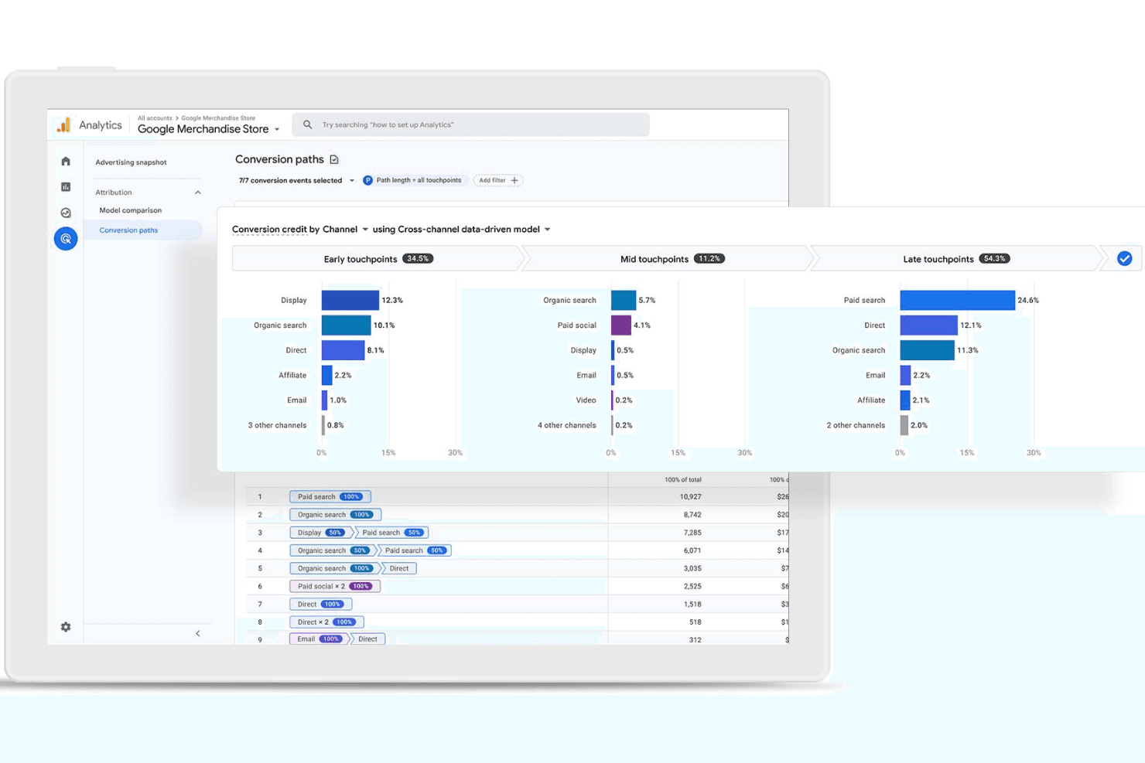The image size is (1145, 763).
Task: Open the 7/7 conversion events selected dropdown
Action: pos(296,180)
